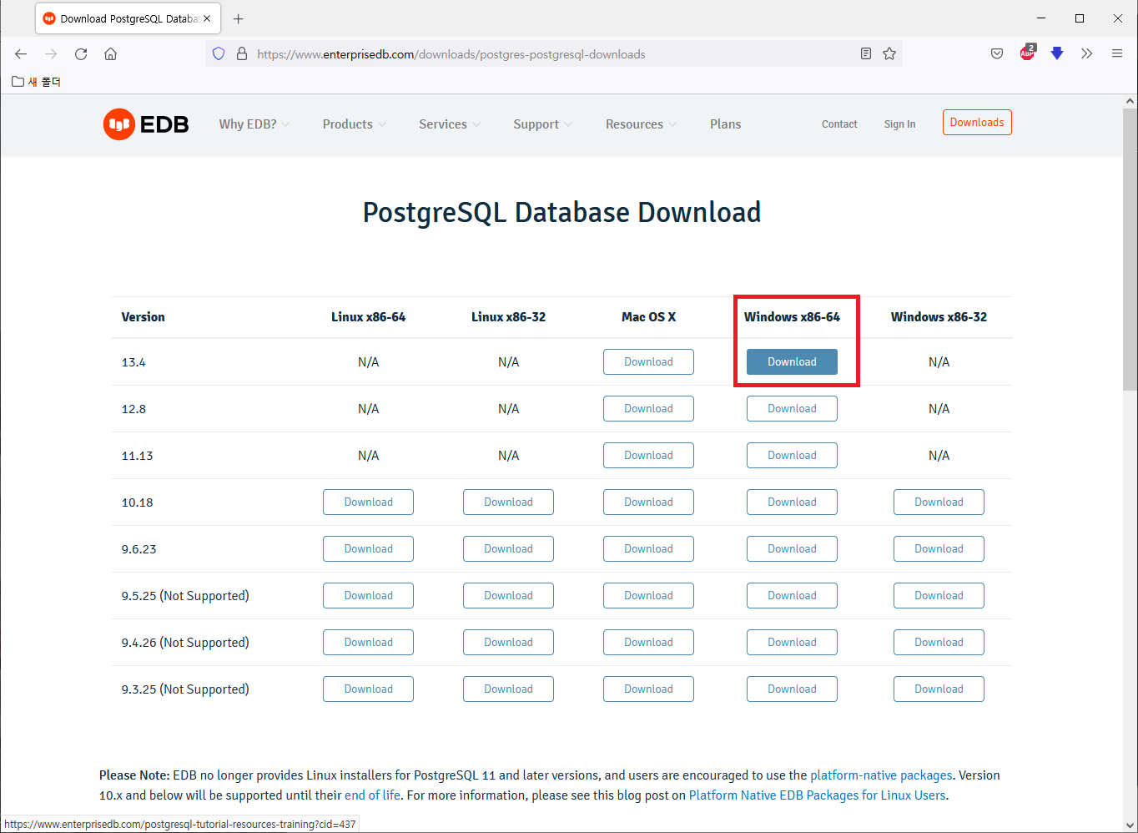Download version 10.18 for Windows x86-32
This screenshot has height=833, width=1138.
pos(939,502)
